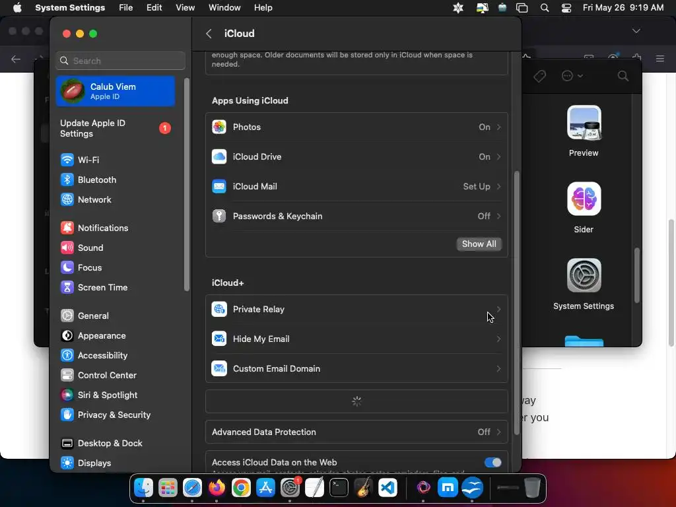Screen dimensions: 676x507
Task: Open the Window menu
Action: pyautogui.click(x=224, y=8)
